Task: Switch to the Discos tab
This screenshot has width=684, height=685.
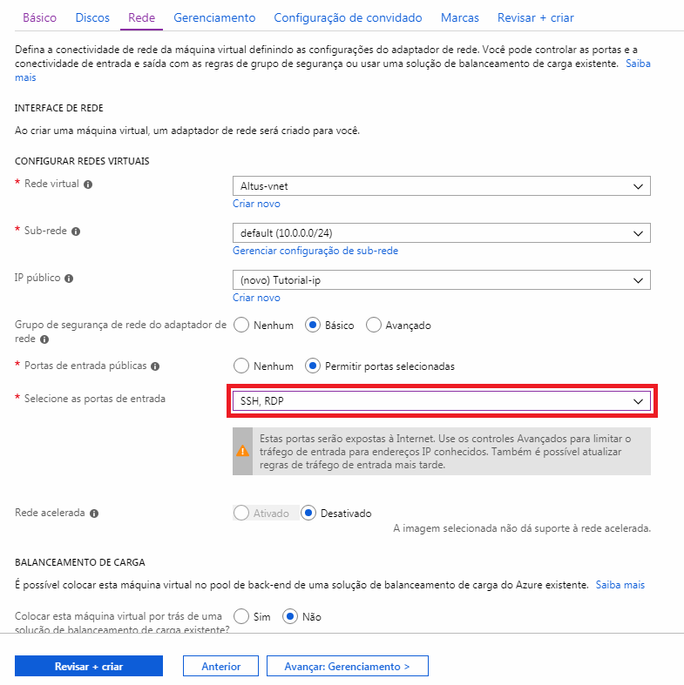Action: [92, 17]
